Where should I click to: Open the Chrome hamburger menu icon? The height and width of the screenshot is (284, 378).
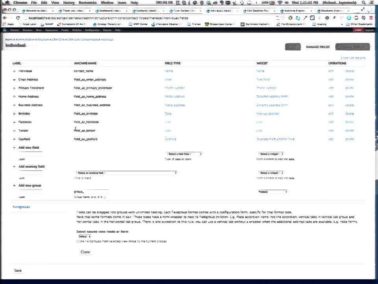[371, 18]
